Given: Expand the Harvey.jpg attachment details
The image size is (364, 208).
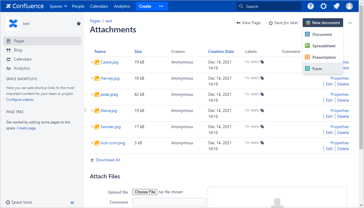Looking at the screenshot, I should click(x=92, y=78).
